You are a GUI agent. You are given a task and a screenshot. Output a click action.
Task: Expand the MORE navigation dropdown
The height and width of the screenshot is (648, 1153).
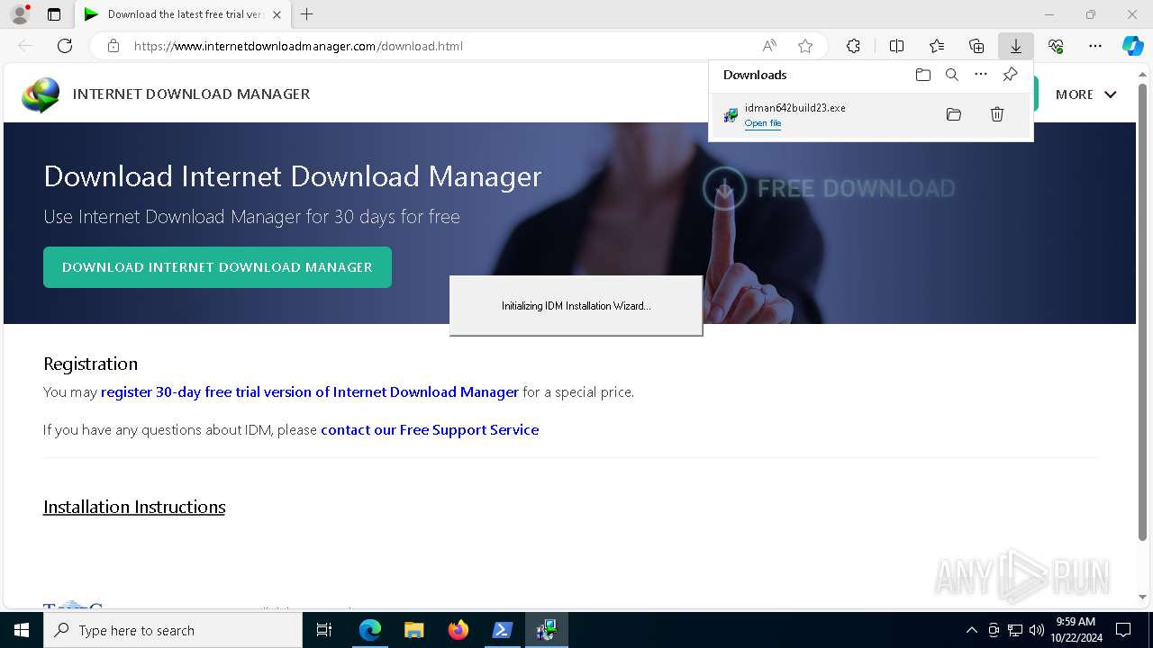point(1086,94)
